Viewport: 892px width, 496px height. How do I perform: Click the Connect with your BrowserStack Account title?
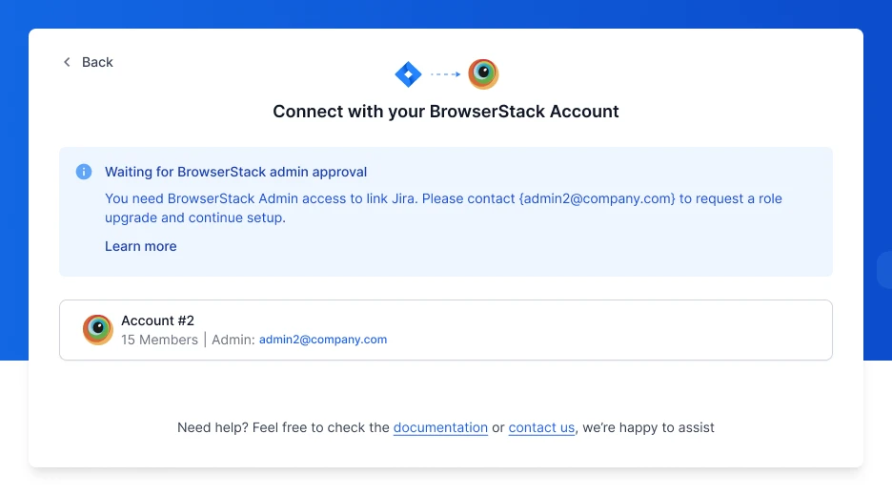[446, 111]
